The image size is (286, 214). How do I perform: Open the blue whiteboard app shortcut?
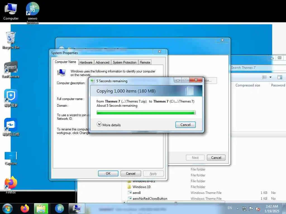click(x=11, y=127)
